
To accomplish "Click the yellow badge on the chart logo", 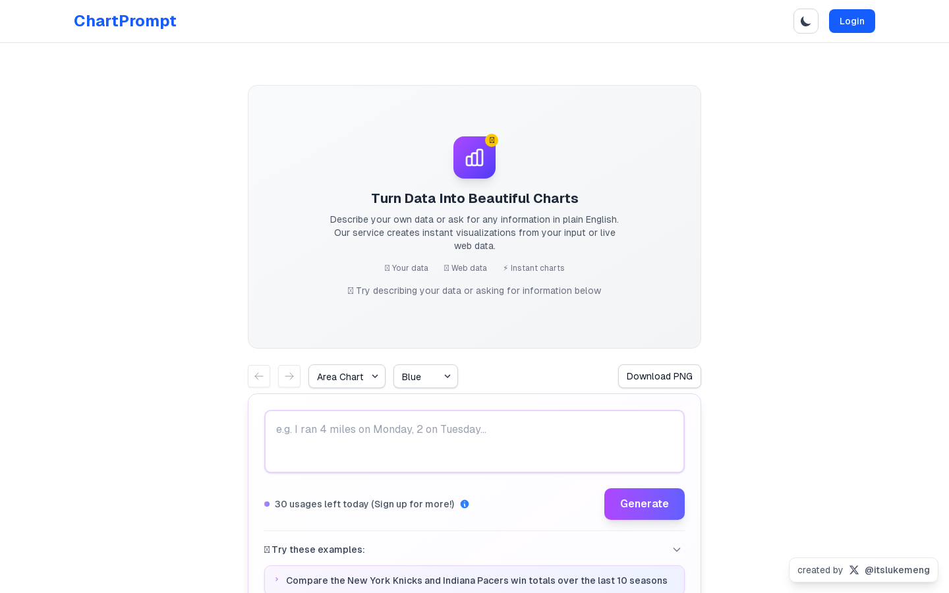I will [492, 140].
